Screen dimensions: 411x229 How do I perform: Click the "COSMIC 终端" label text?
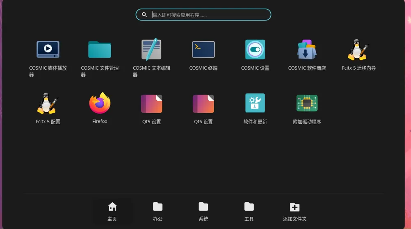203,68
